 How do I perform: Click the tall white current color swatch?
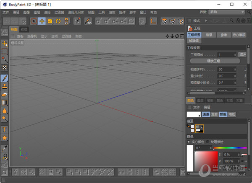pyautogui.click(x=190, y=158)
